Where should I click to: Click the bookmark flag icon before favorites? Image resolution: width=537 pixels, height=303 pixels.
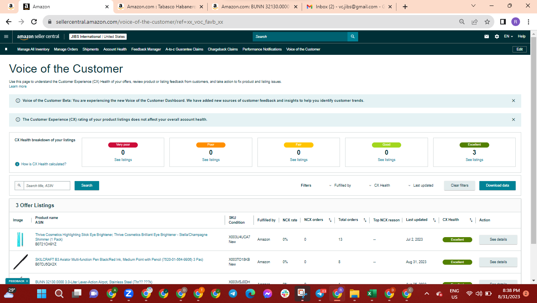tap(6, 49)
